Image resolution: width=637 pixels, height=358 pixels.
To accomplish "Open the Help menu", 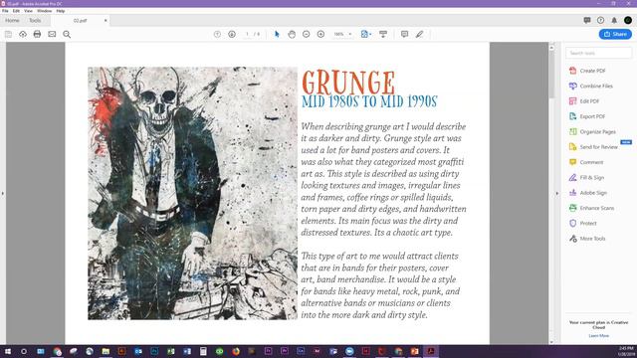I will [61, 11].
